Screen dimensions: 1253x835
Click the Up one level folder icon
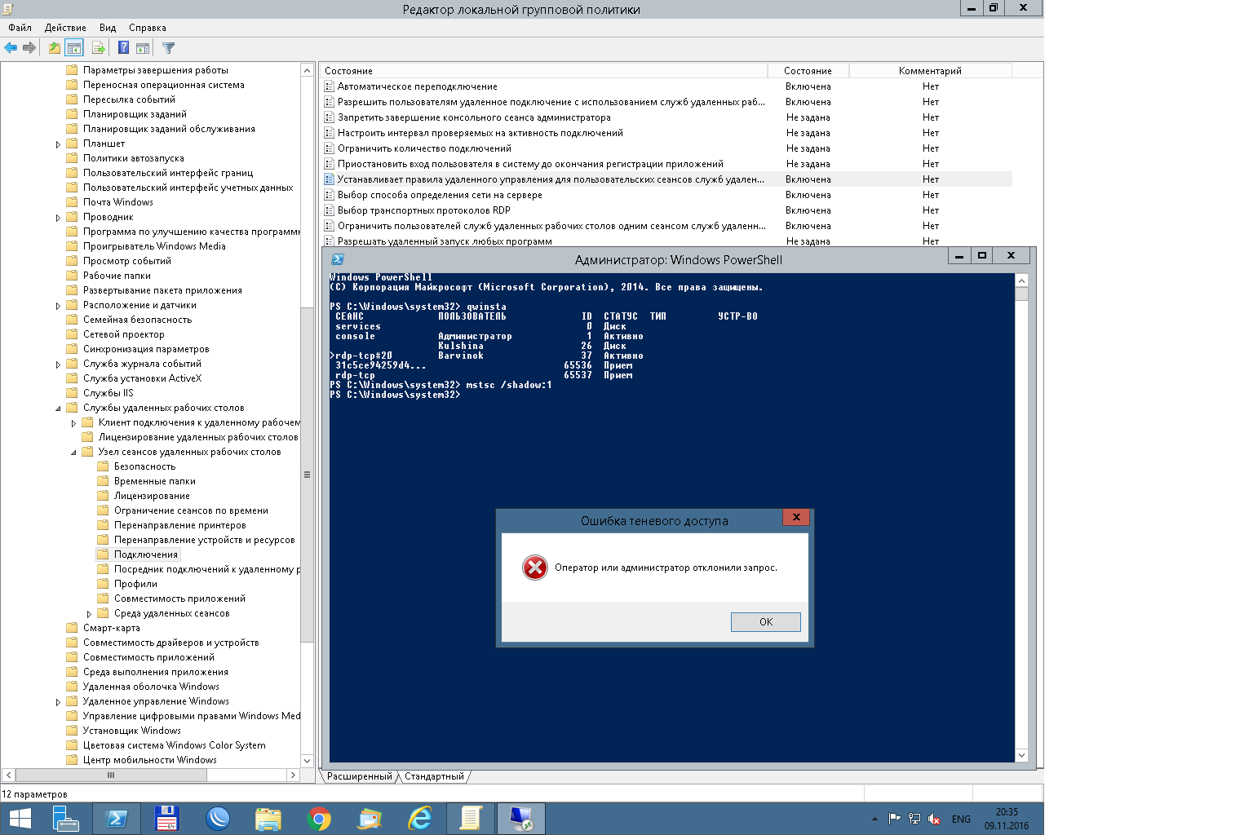pyautogui.click(x=54, y=48)
